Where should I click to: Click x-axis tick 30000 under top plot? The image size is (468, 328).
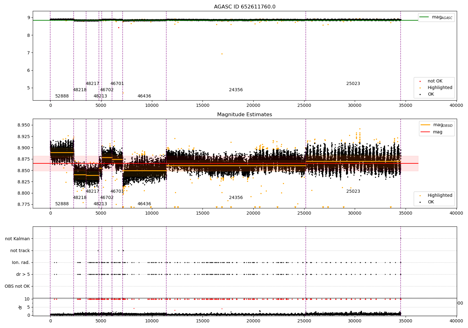pyautogui.click(x=355, y=106)
